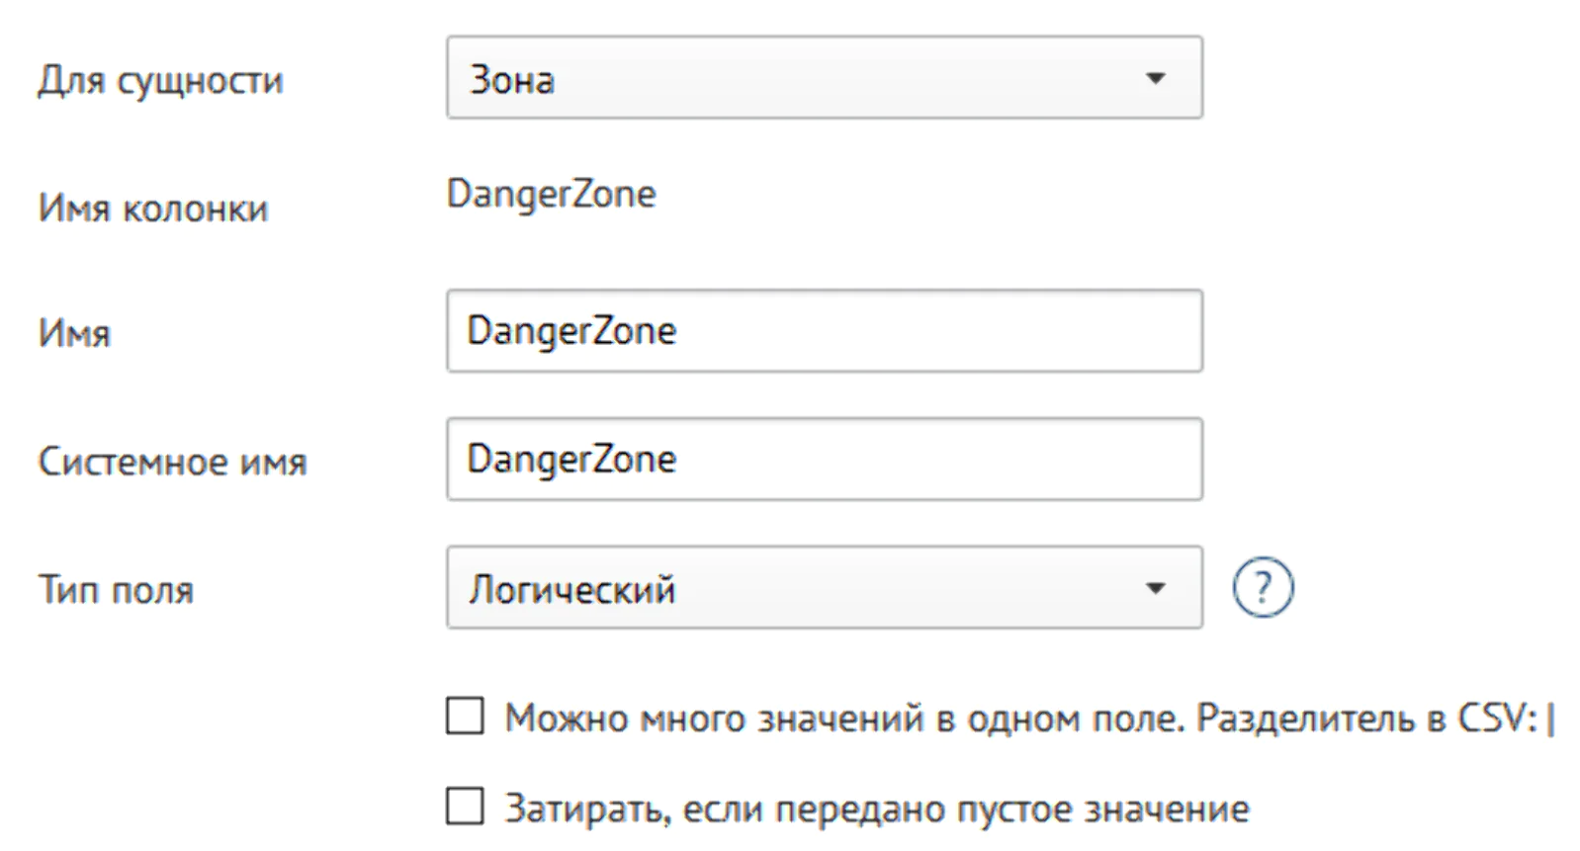
Task: Expand the Тип поля combo box
Action: [x=825, y=588]
